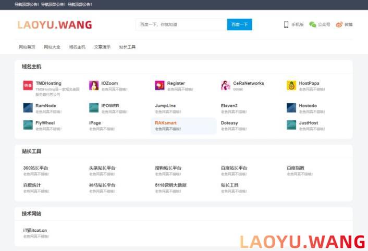Click the search input field
The width and height of the screenshot is (368, 251).
click(181, 24)
